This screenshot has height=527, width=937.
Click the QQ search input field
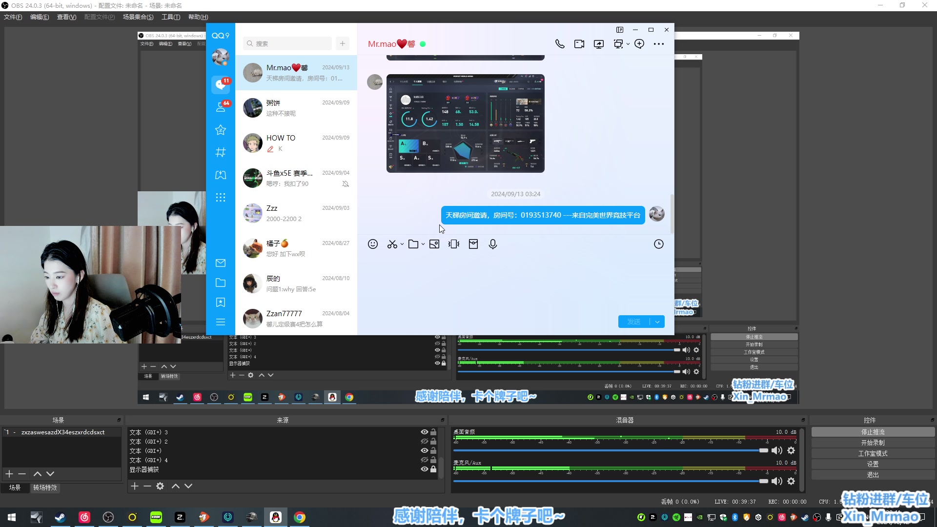tap(287, 43)
